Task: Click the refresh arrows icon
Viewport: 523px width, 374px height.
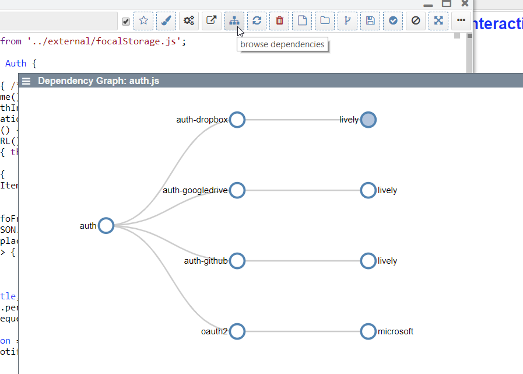Action: (257, 21)
